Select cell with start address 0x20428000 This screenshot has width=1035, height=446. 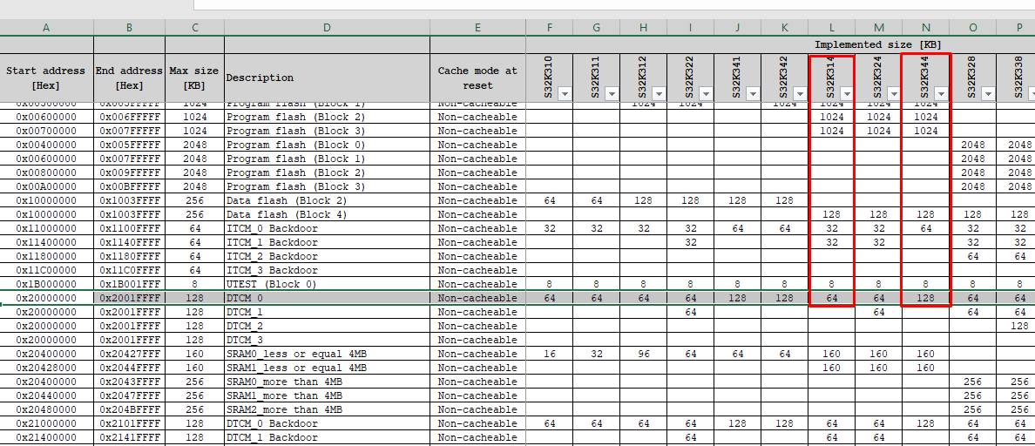coord(46,368)
